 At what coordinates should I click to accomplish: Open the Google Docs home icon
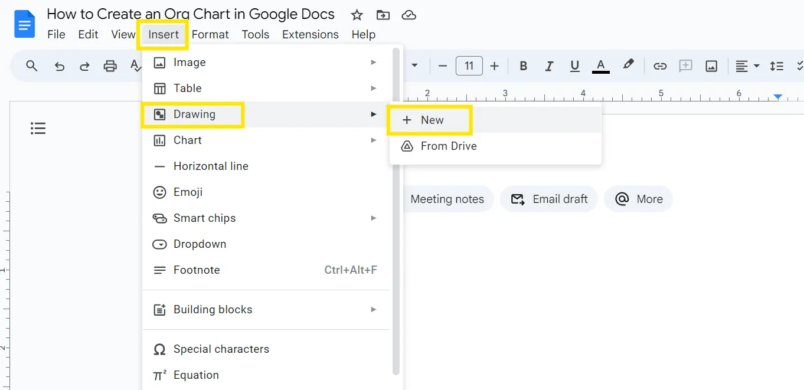click(25, 24)
